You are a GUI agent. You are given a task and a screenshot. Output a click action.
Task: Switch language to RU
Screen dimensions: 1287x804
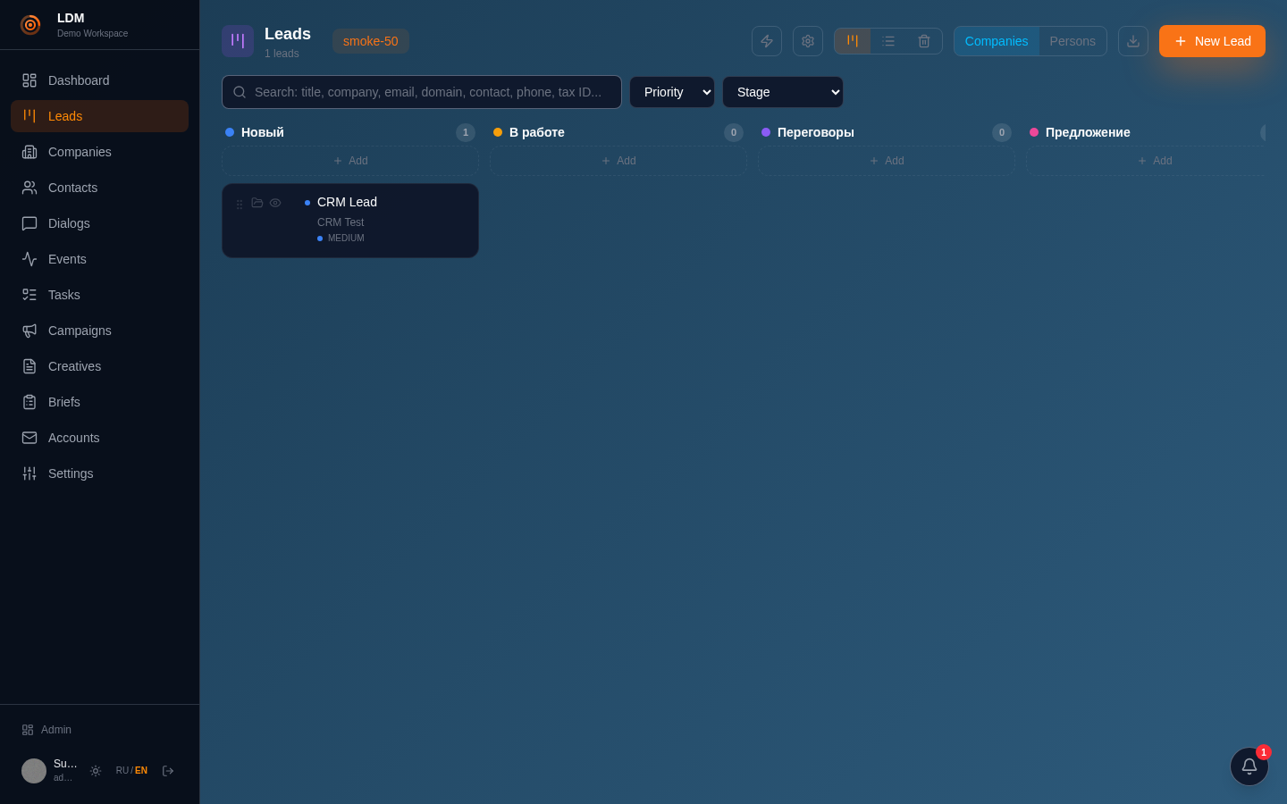pos(122,771)
